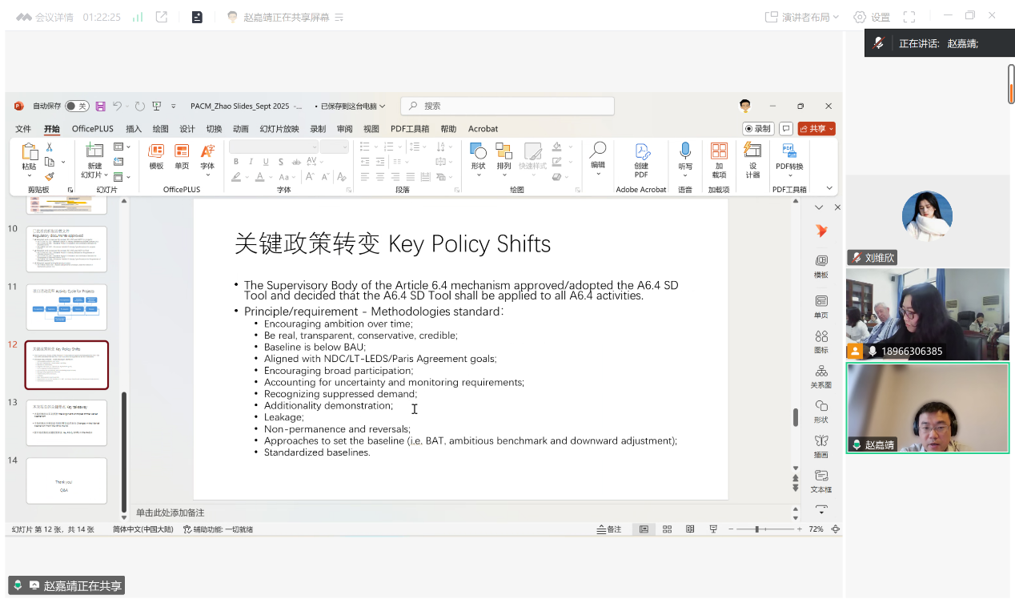Viewport: 1015px width, 603px height.
Task: Expand the Share (共享) button dropdown
Action: click(831, 128)
